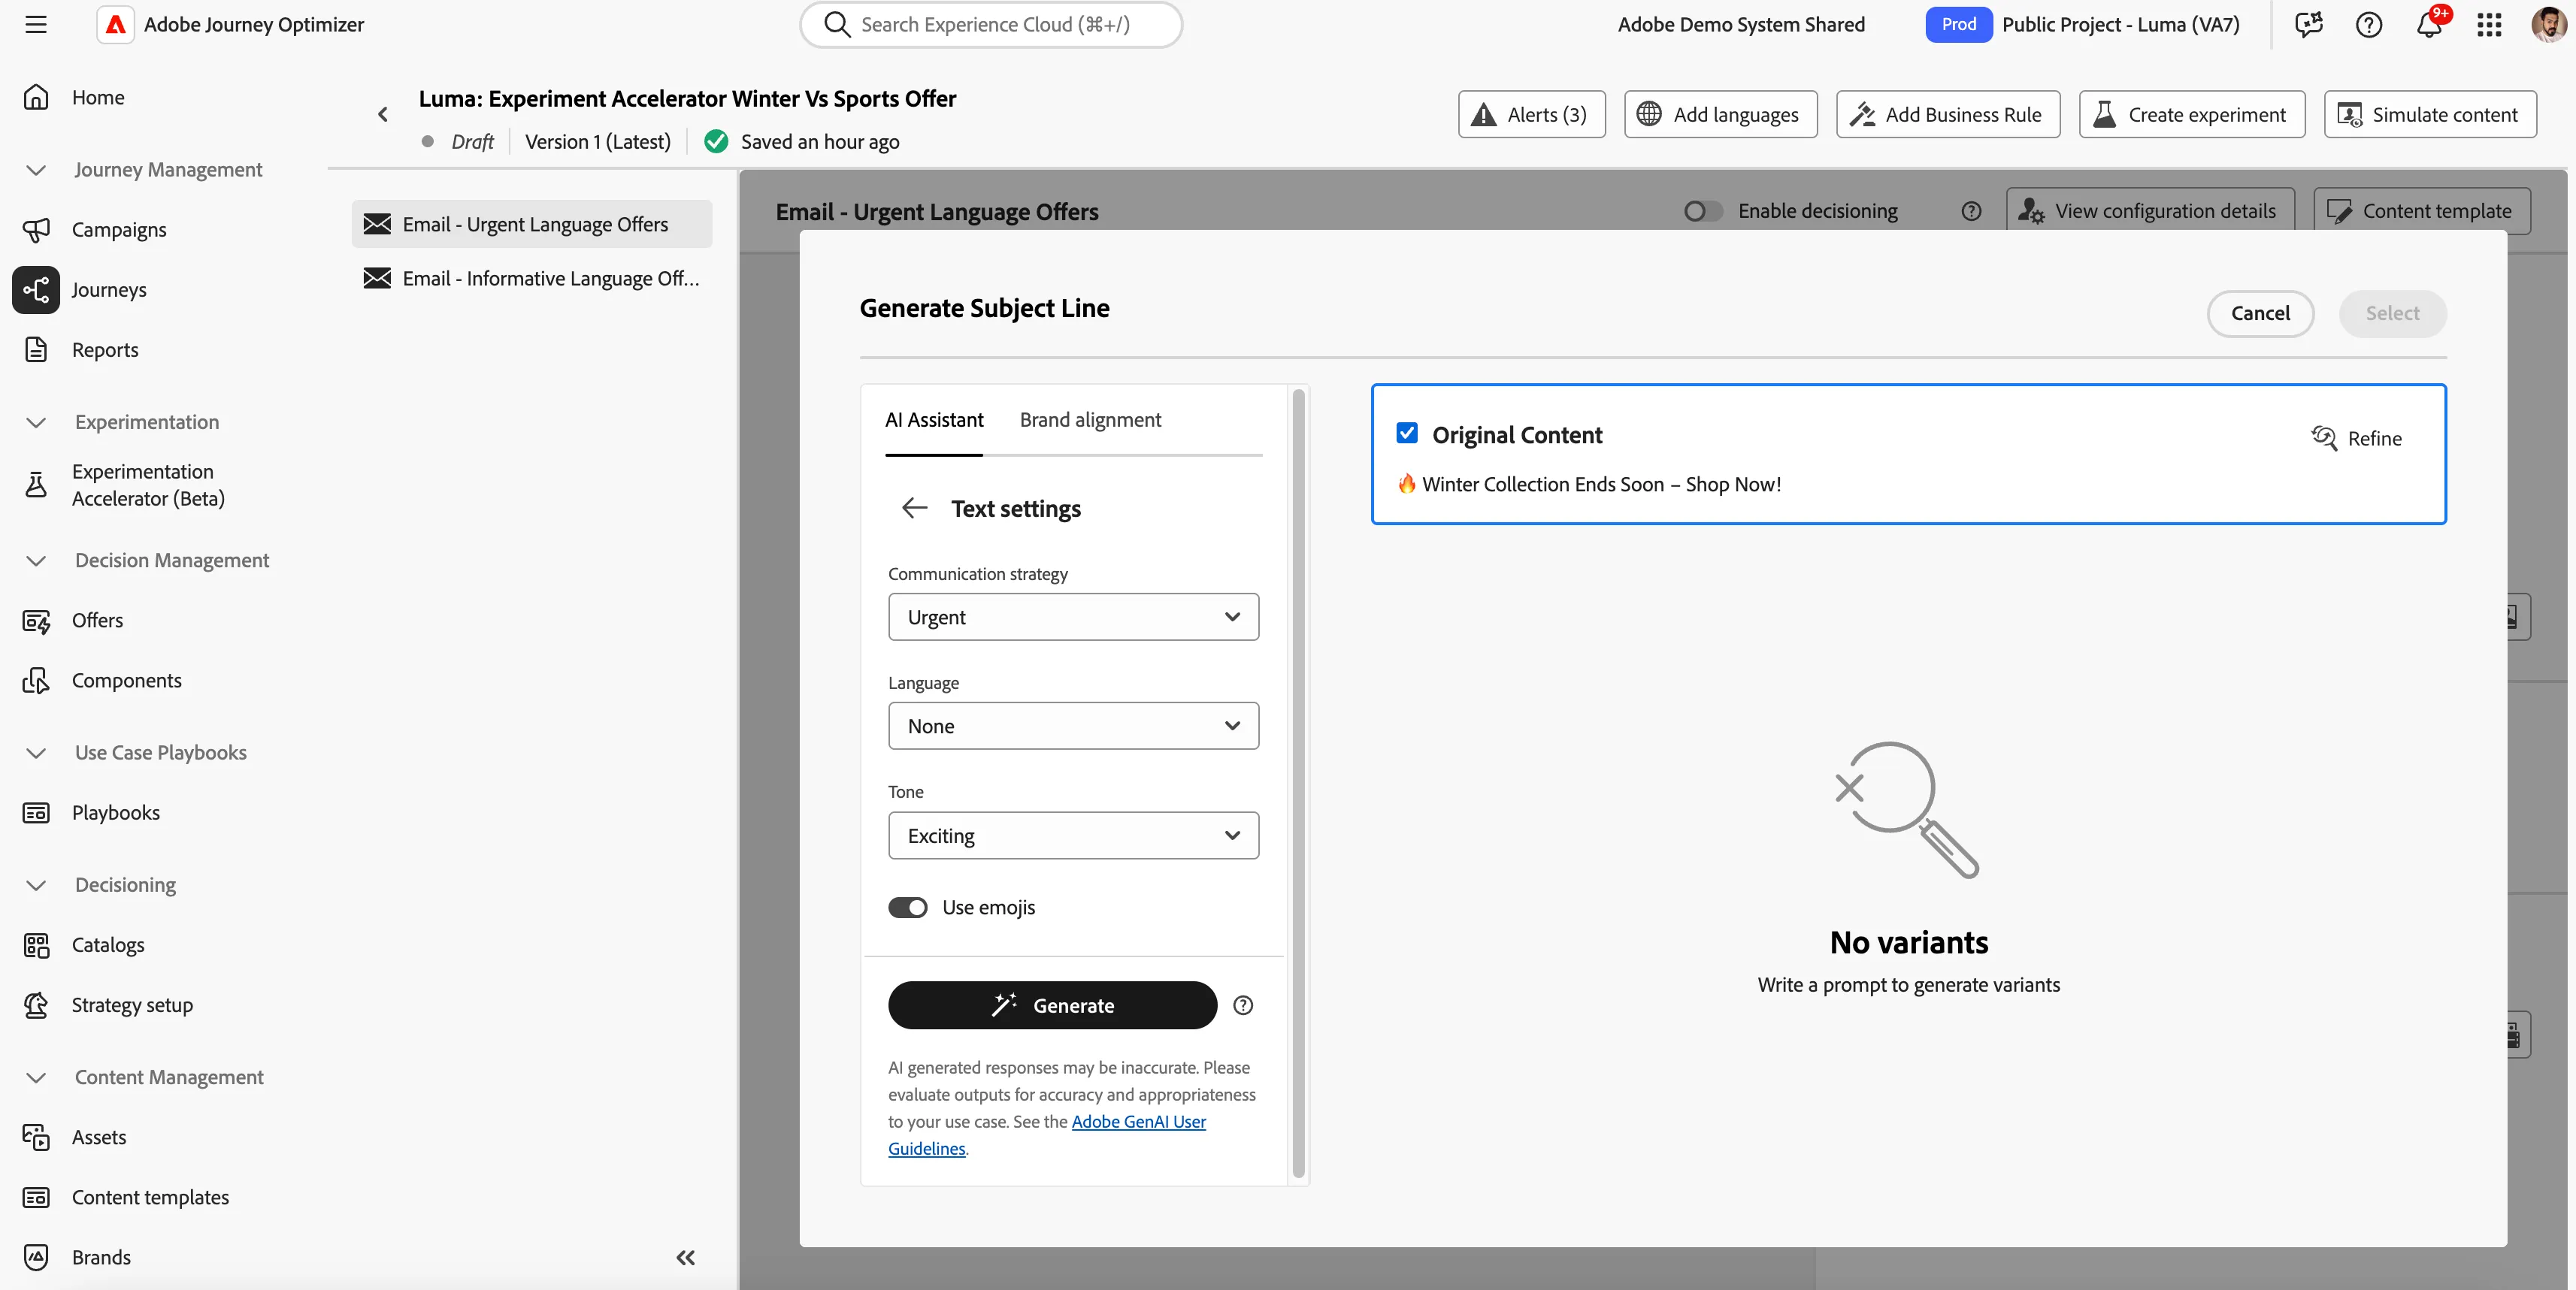Collapse the Content Management section
Image resolution: width=2576 pixels, height=1290 pixels.
click(36, 1077)
